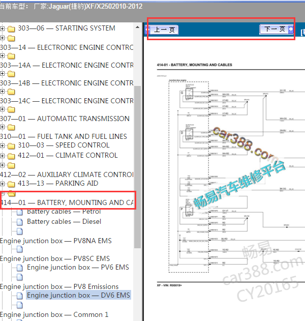Select Engine junction box — DV6 EMS
Viewport: 305px width, 321px height.
tap(79, 295)
